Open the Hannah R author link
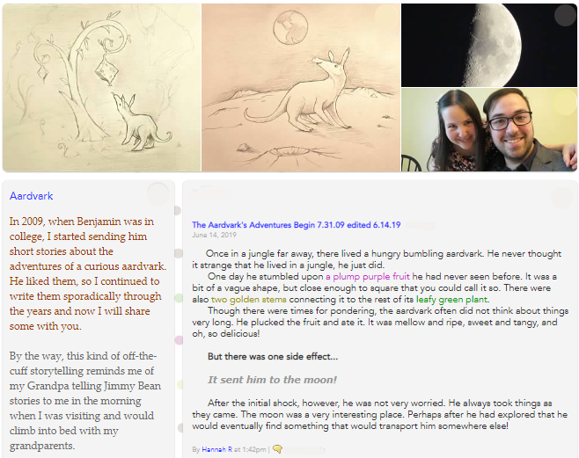This screenshot has height=458, width=579. (216, 449)
